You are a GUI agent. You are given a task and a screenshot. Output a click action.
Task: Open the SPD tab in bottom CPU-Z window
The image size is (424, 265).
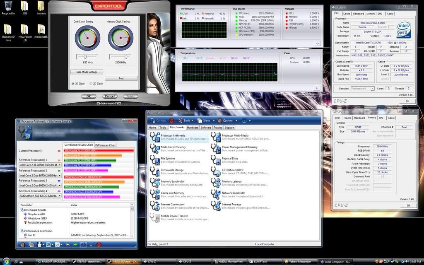[x=381, y=118]
